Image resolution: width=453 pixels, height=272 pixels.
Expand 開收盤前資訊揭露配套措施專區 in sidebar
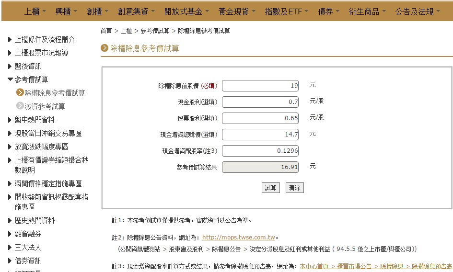pos(48,202)
